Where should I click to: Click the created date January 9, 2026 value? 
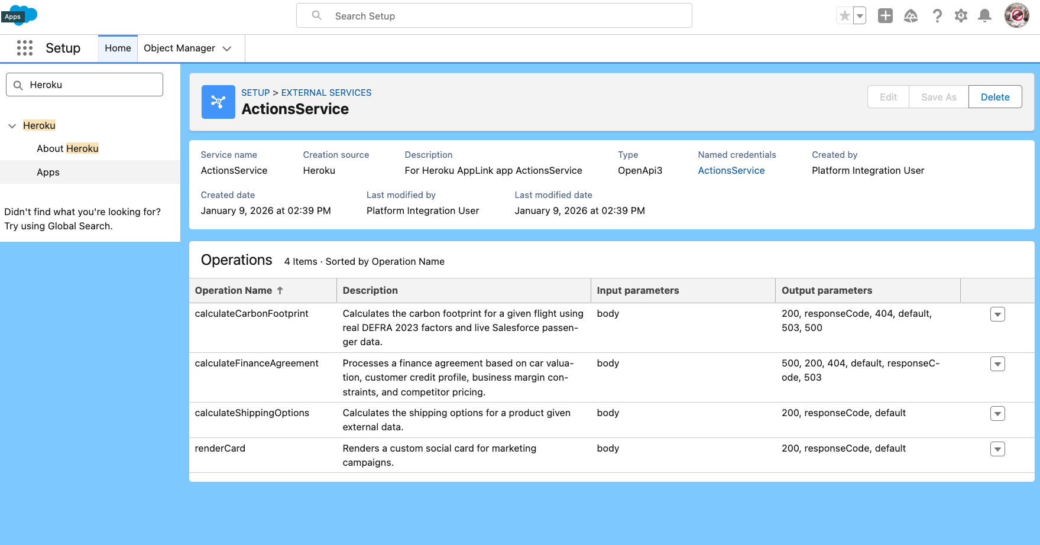coord(265,210)
